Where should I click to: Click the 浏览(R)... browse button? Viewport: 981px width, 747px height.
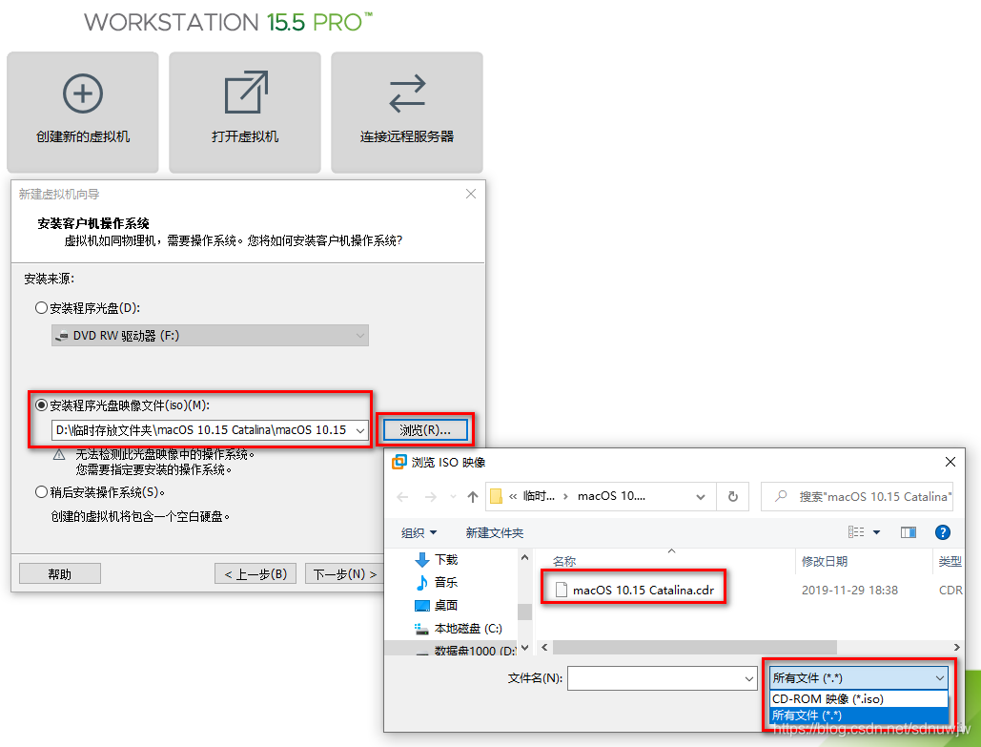coord(425,430)
